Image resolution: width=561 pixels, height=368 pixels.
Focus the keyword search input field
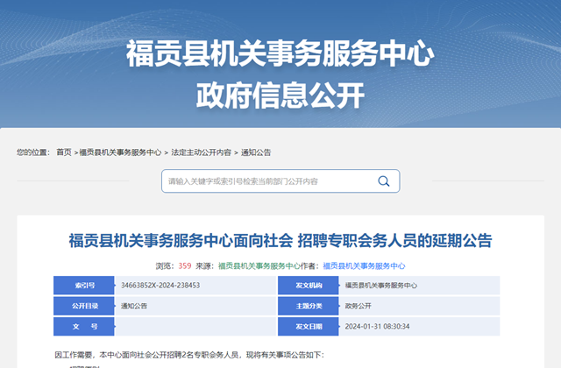[280, 181]
